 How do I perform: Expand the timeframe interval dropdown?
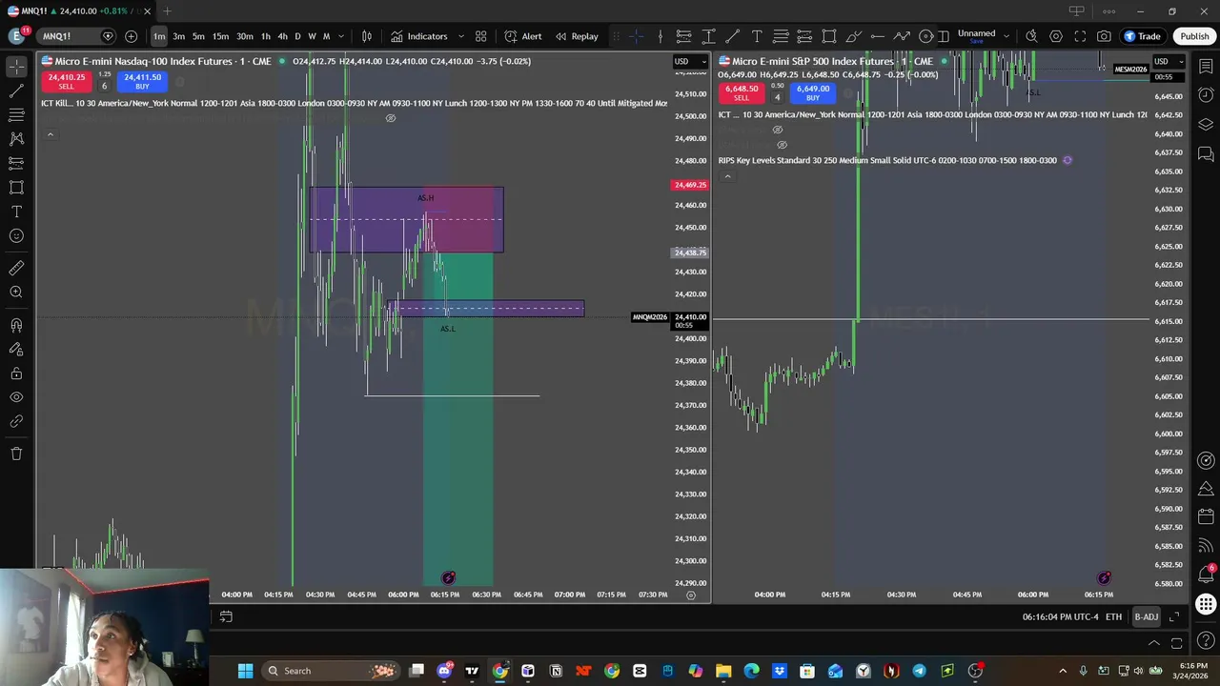coord(341,36)
